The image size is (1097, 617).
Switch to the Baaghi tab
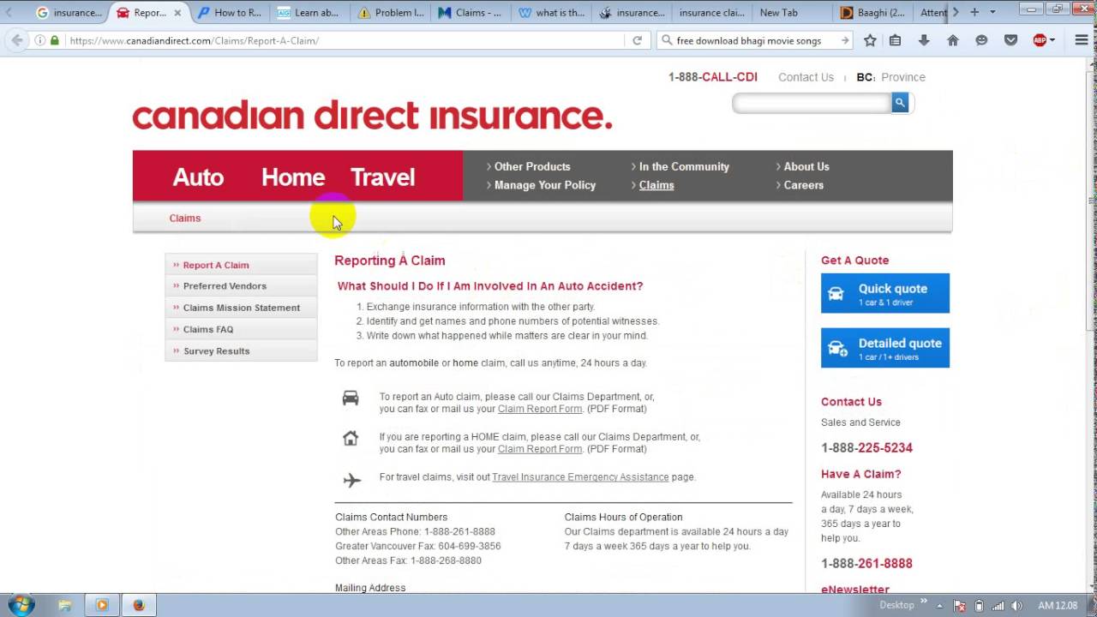click(x=872, y=13)
